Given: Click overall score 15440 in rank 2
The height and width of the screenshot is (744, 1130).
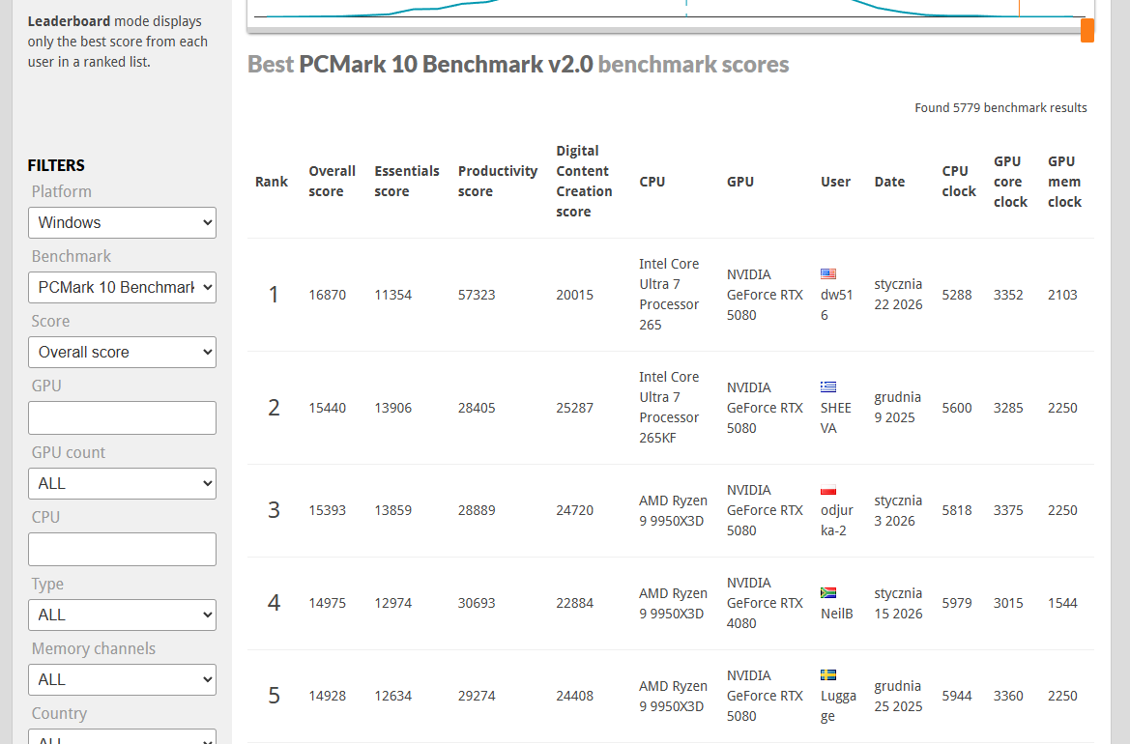Looking at the screenshot, I should tap(327, 408).
